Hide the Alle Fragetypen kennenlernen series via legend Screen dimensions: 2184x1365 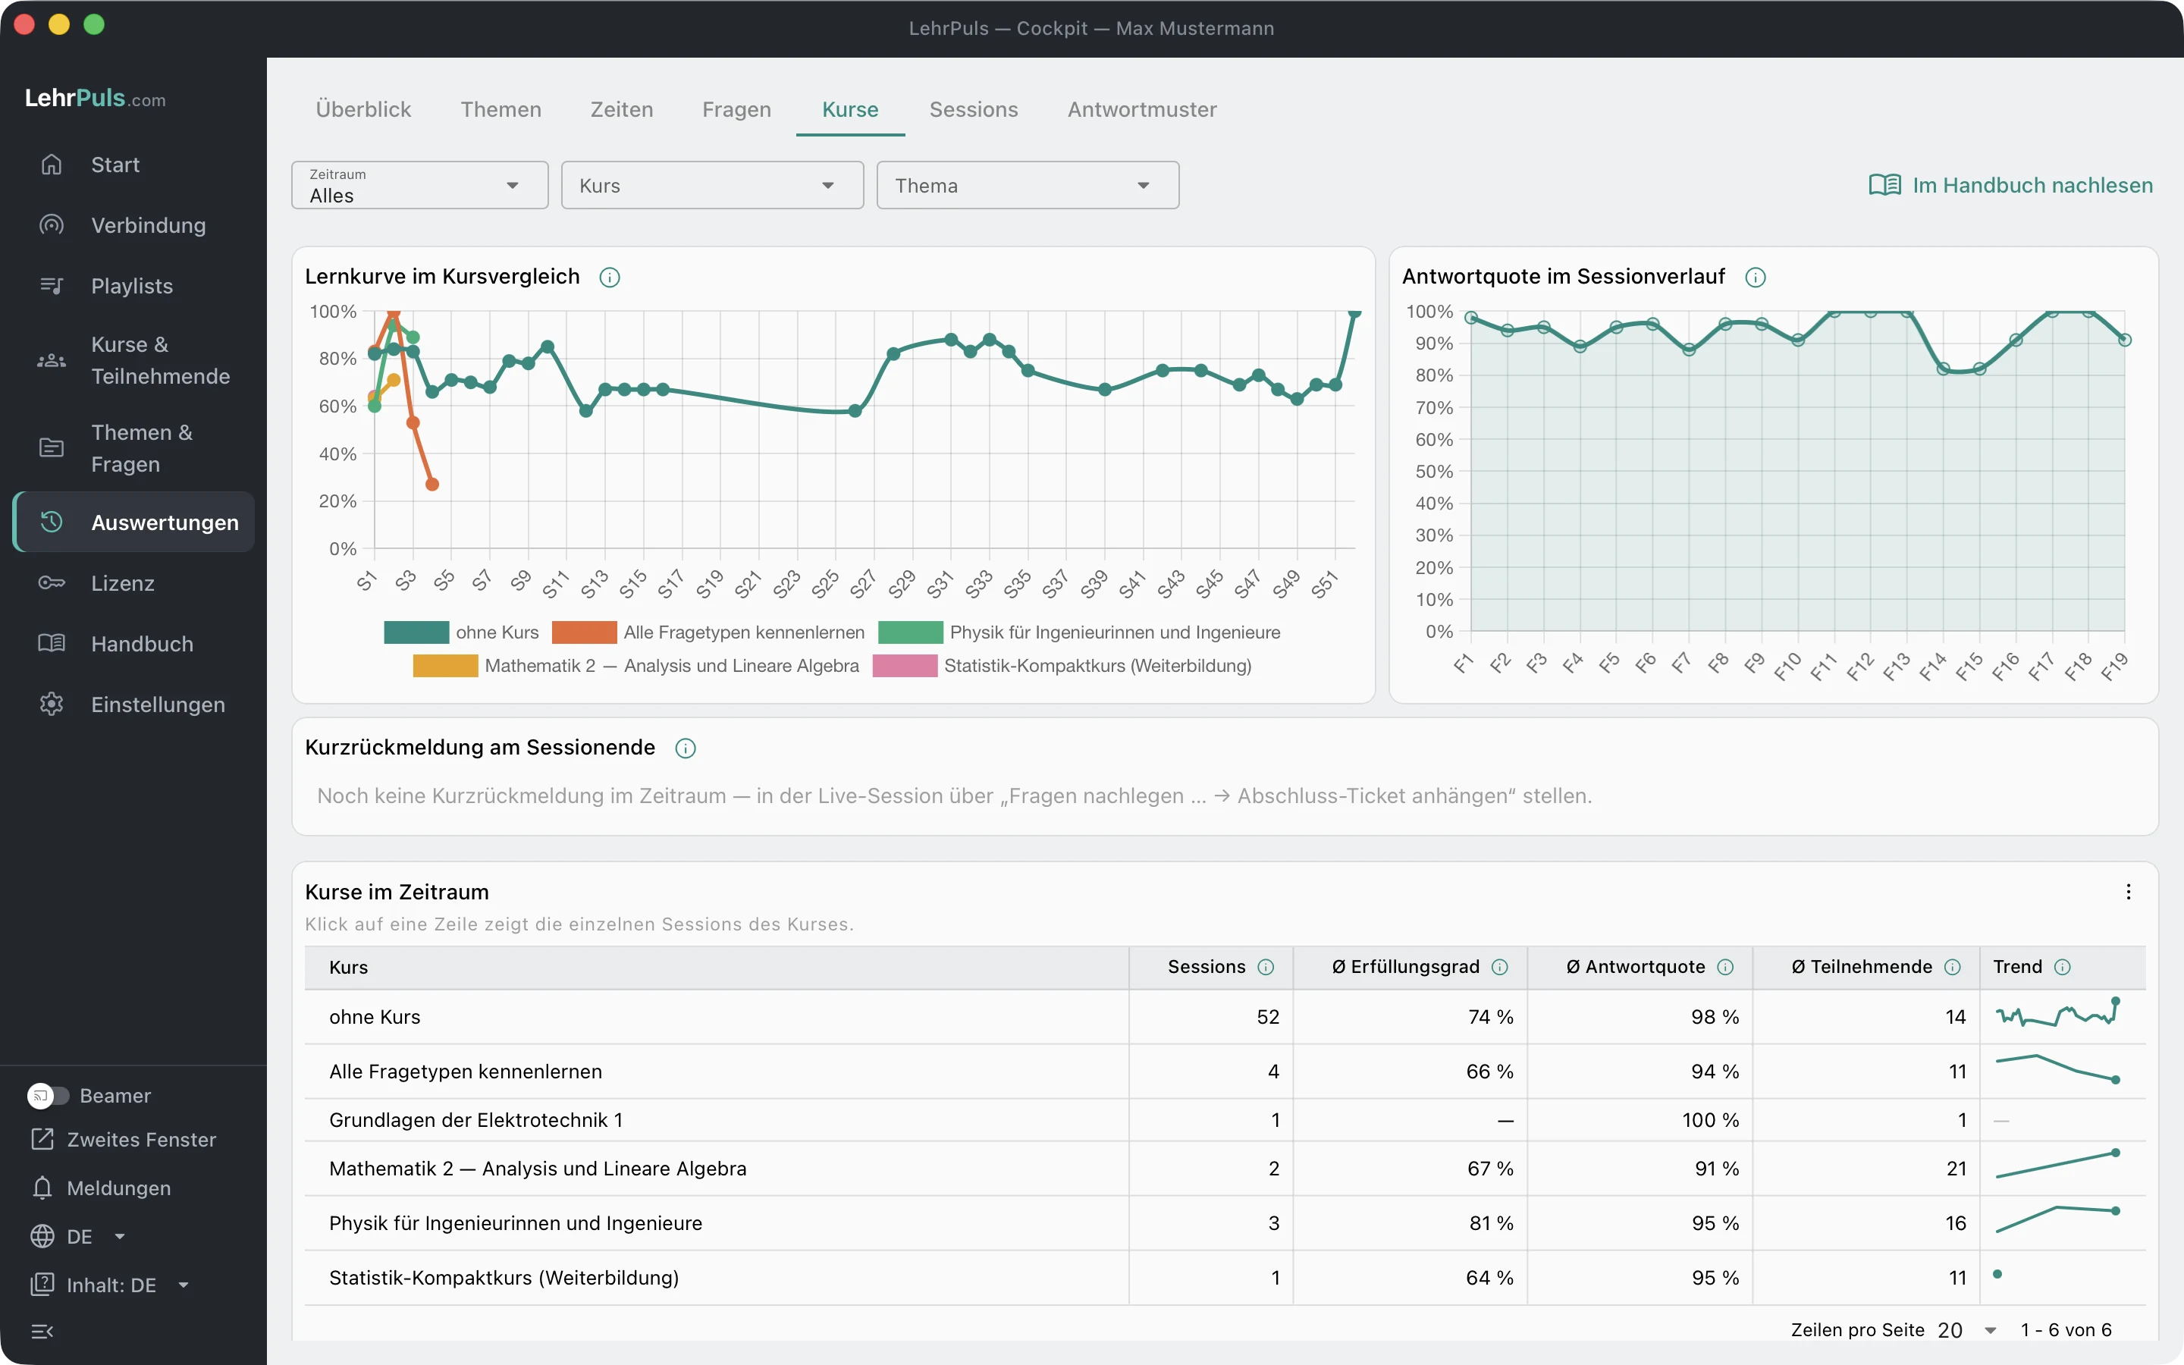pos(708,632)
